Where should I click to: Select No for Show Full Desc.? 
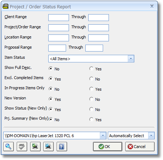coord(51,69)
